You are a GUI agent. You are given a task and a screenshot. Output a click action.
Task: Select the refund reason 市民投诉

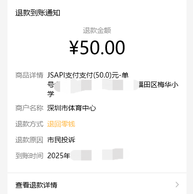(x=61, y=140)
